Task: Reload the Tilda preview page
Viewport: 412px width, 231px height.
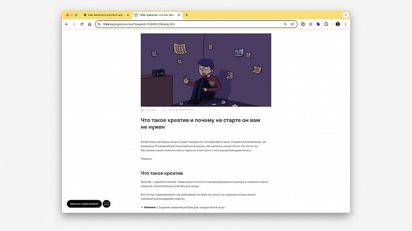Action: pyautogui.click(x=82, y=24)
